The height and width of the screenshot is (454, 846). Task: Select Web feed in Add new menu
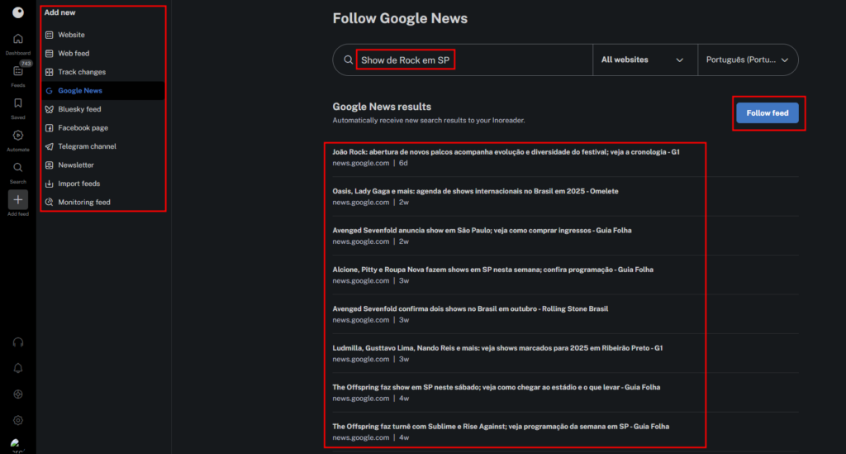tap(103, 54)
